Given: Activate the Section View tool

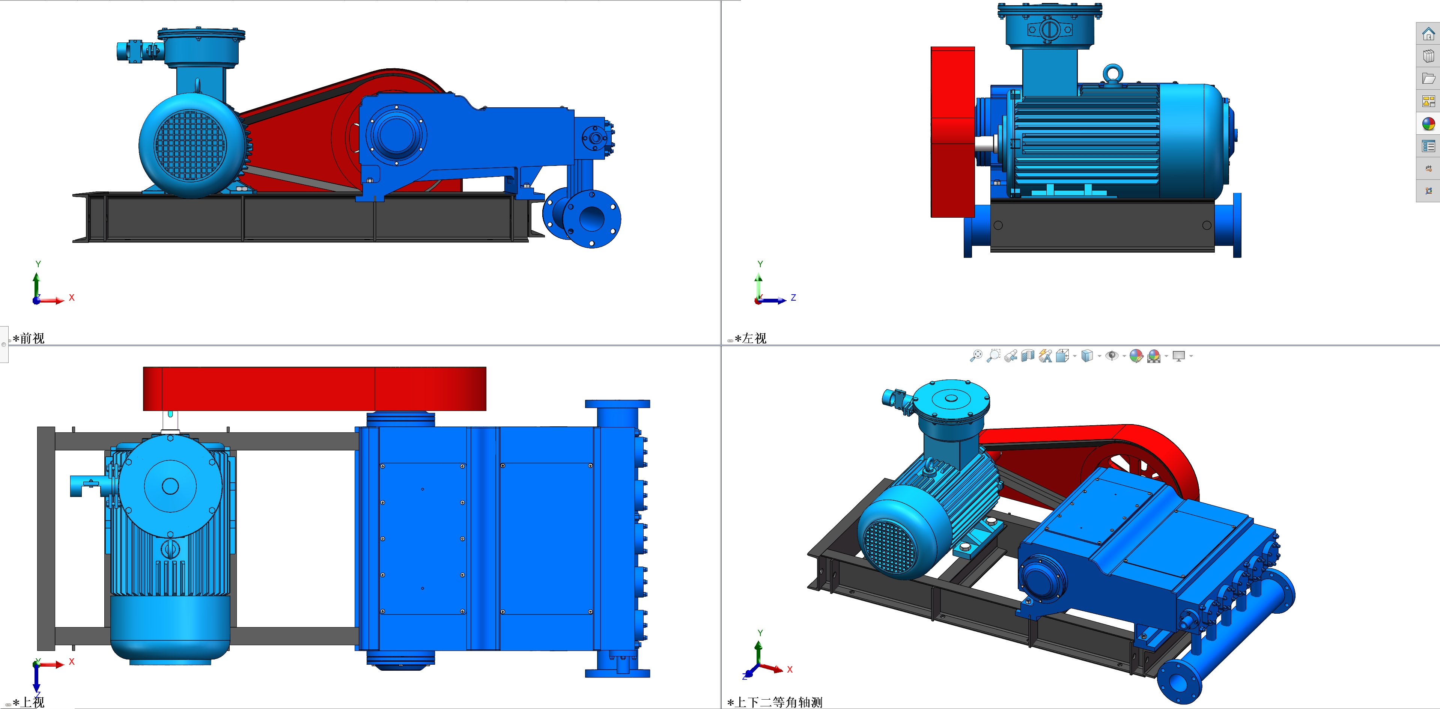Looking at the screenshot, I should (x=1028, y=355).
